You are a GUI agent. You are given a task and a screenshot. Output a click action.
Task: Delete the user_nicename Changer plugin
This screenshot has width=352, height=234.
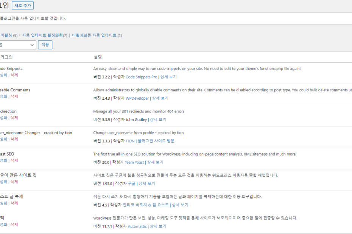click(14, 139)
